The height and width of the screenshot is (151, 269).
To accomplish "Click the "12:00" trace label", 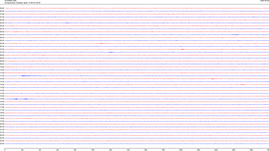I will [x=2, y=79].
